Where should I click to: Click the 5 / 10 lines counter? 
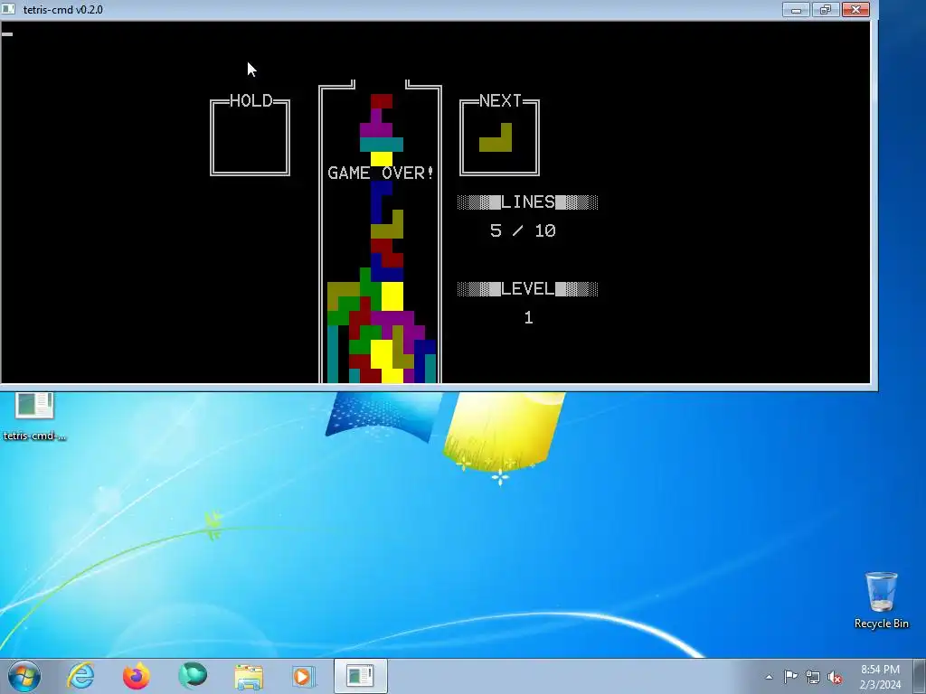pyautogui.click(x=524, y=230)
